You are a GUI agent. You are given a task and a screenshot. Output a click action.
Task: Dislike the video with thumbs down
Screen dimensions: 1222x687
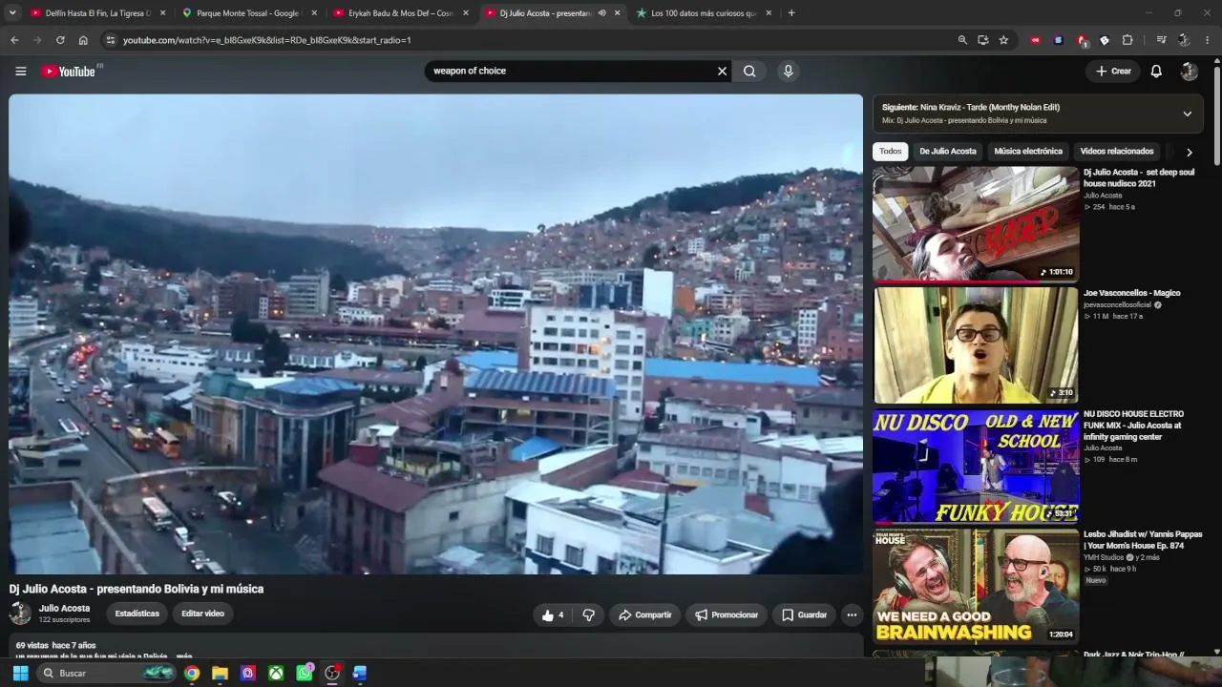pos(588,615)
